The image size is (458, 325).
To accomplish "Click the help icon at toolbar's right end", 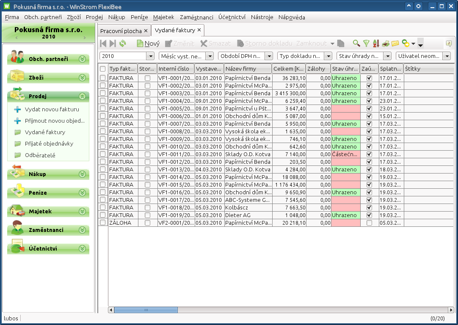I will coord(449,43).
